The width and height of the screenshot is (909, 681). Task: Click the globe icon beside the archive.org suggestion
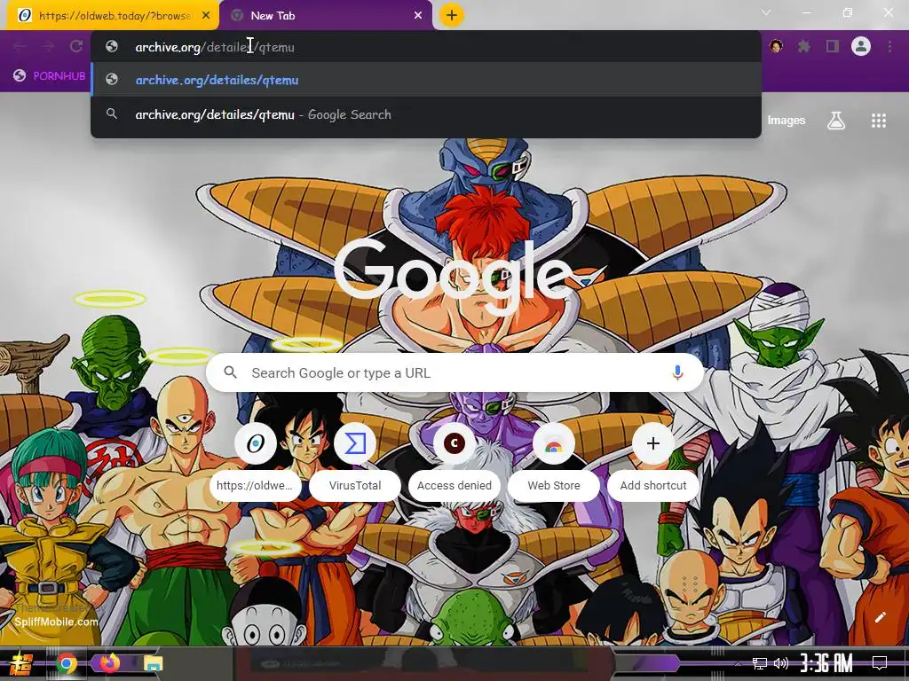(x=112, y=79)
